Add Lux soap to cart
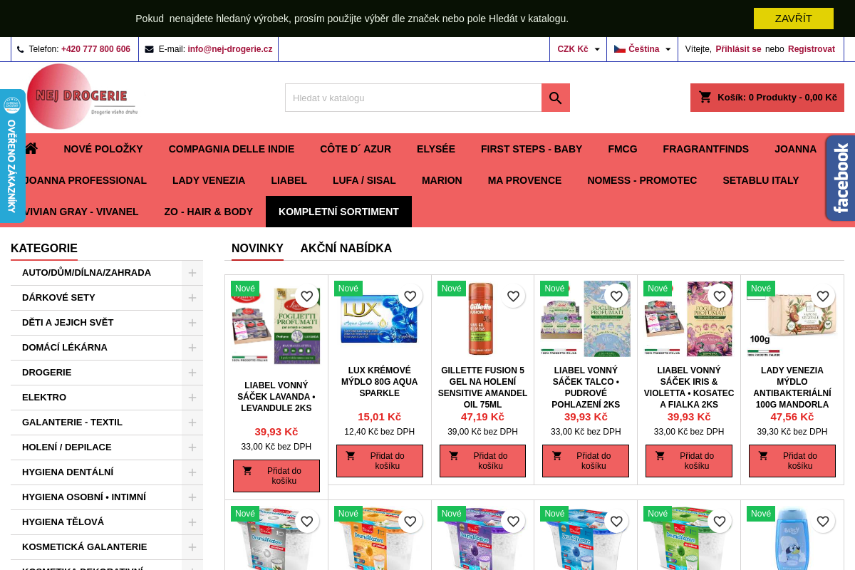The width and height of the screenshot is (855, 570). (380, 461)
